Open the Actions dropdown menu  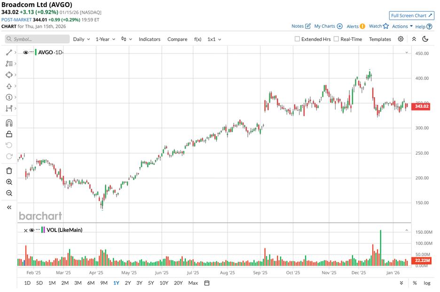coord(402,26)
